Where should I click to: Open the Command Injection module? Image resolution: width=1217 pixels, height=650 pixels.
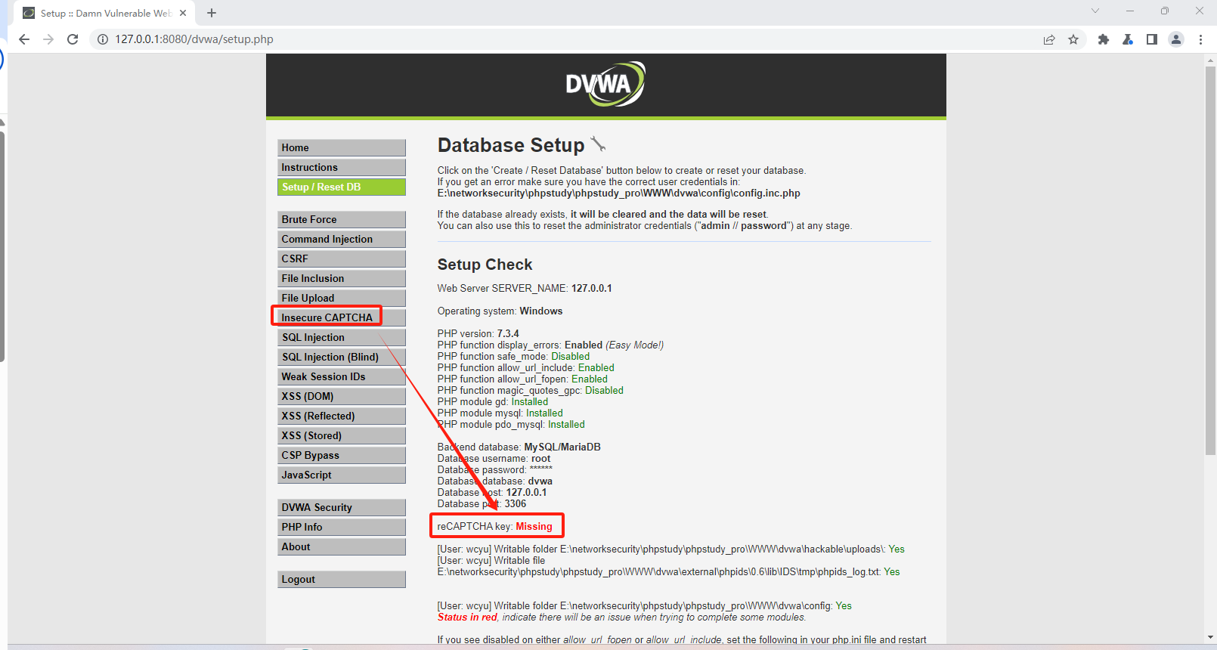tap(342, 239)
